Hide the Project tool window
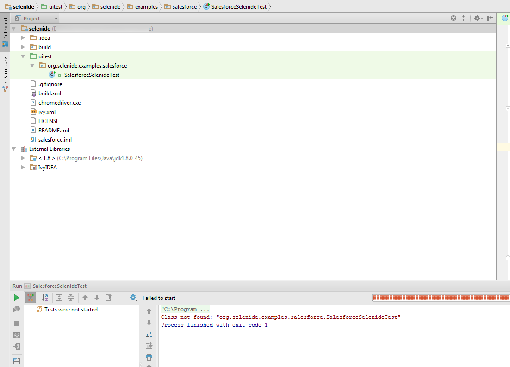Image resolution: width=510 pixels, height=367 pixels. coord(490,19)
